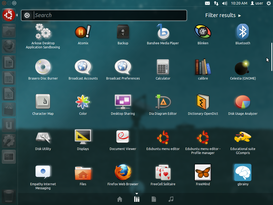Switch to the Applications lens tab

137,199
